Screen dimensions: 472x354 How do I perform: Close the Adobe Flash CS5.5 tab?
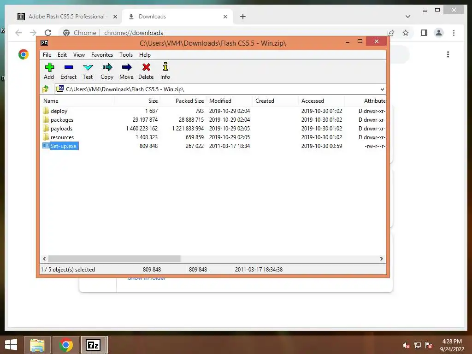[x=115, y=17]
